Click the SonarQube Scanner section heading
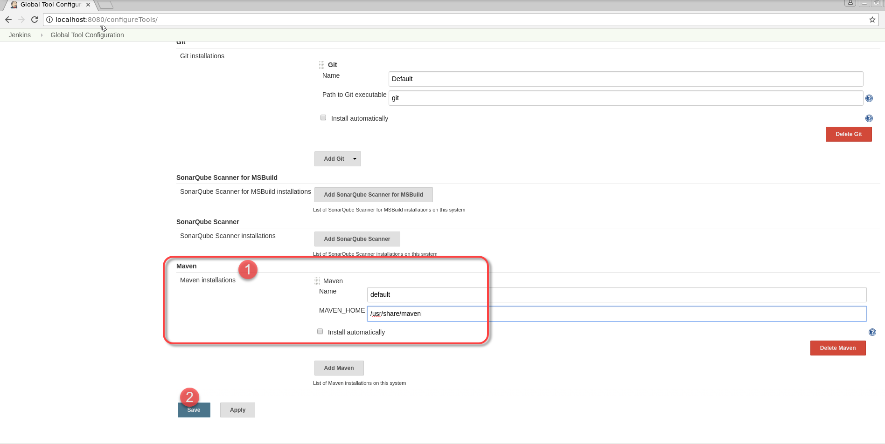The width and height of the screenshot is (885, 444). pyautogui.click(x=208, y=222)
